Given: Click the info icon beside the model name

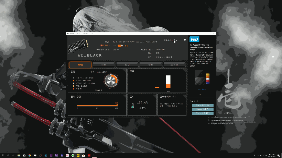Looking at the screenshot, I should point(156,41).
